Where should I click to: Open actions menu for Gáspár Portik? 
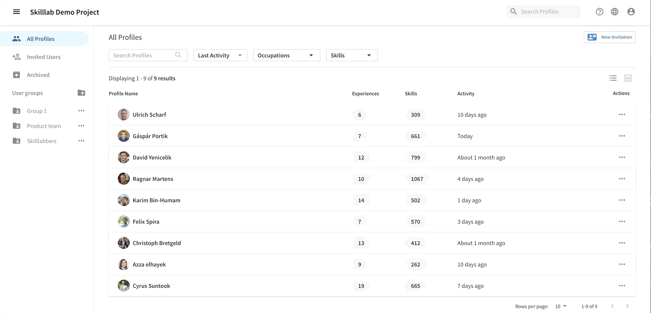tap(622, 136)
